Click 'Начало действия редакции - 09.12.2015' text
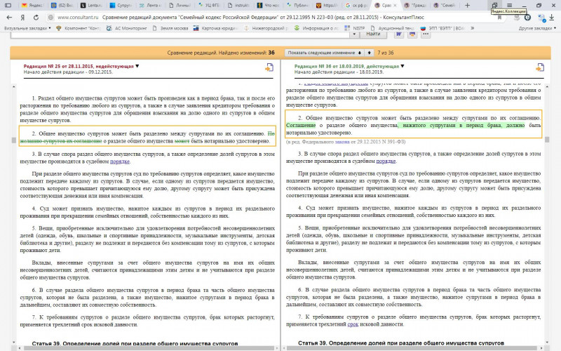The image size is (561, 351). (x=68, y=72)
